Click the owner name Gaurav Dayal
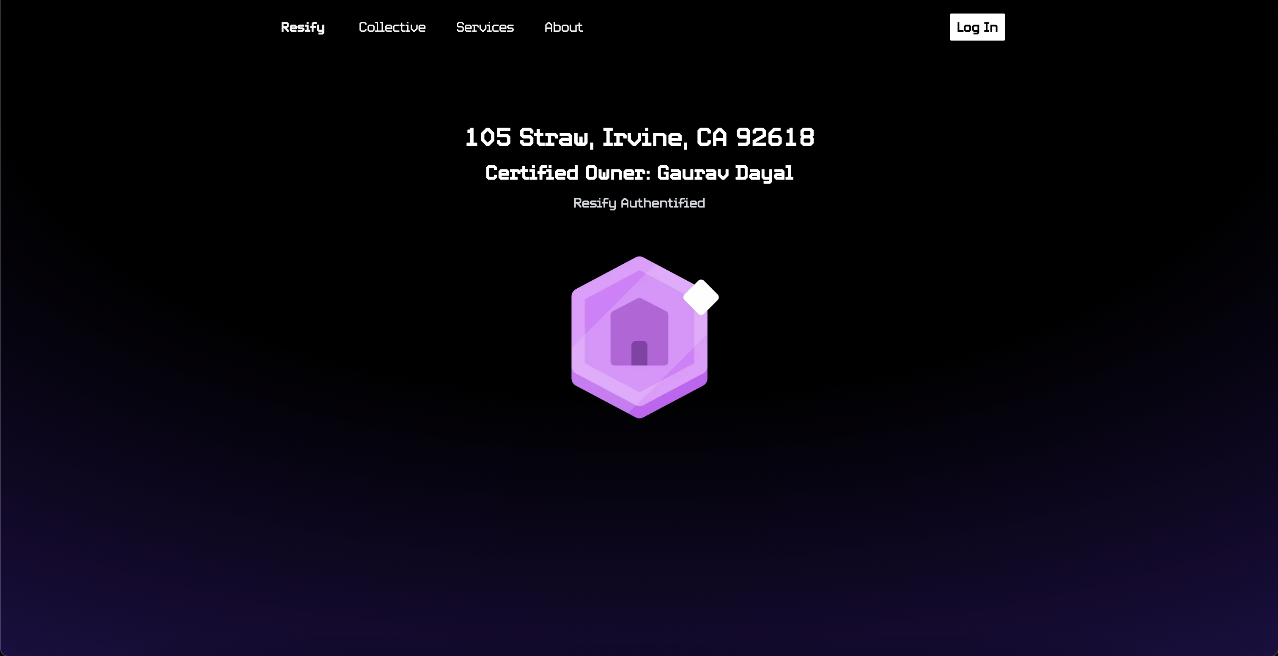The width and height of the screenshot is (1278, 656). click(725, 173)
